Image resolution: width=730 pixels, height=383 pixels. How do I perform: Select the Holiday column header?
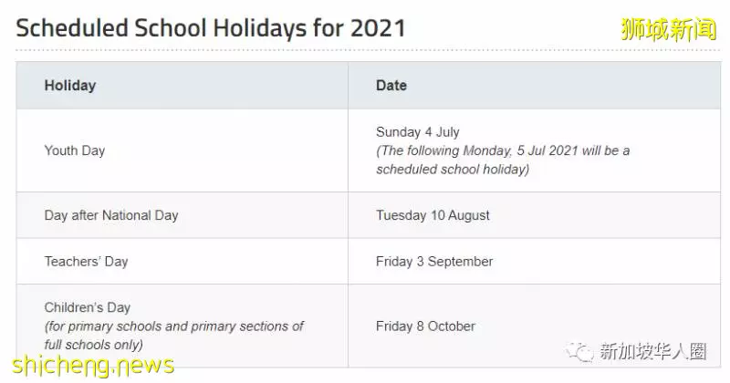coord(70,86)
